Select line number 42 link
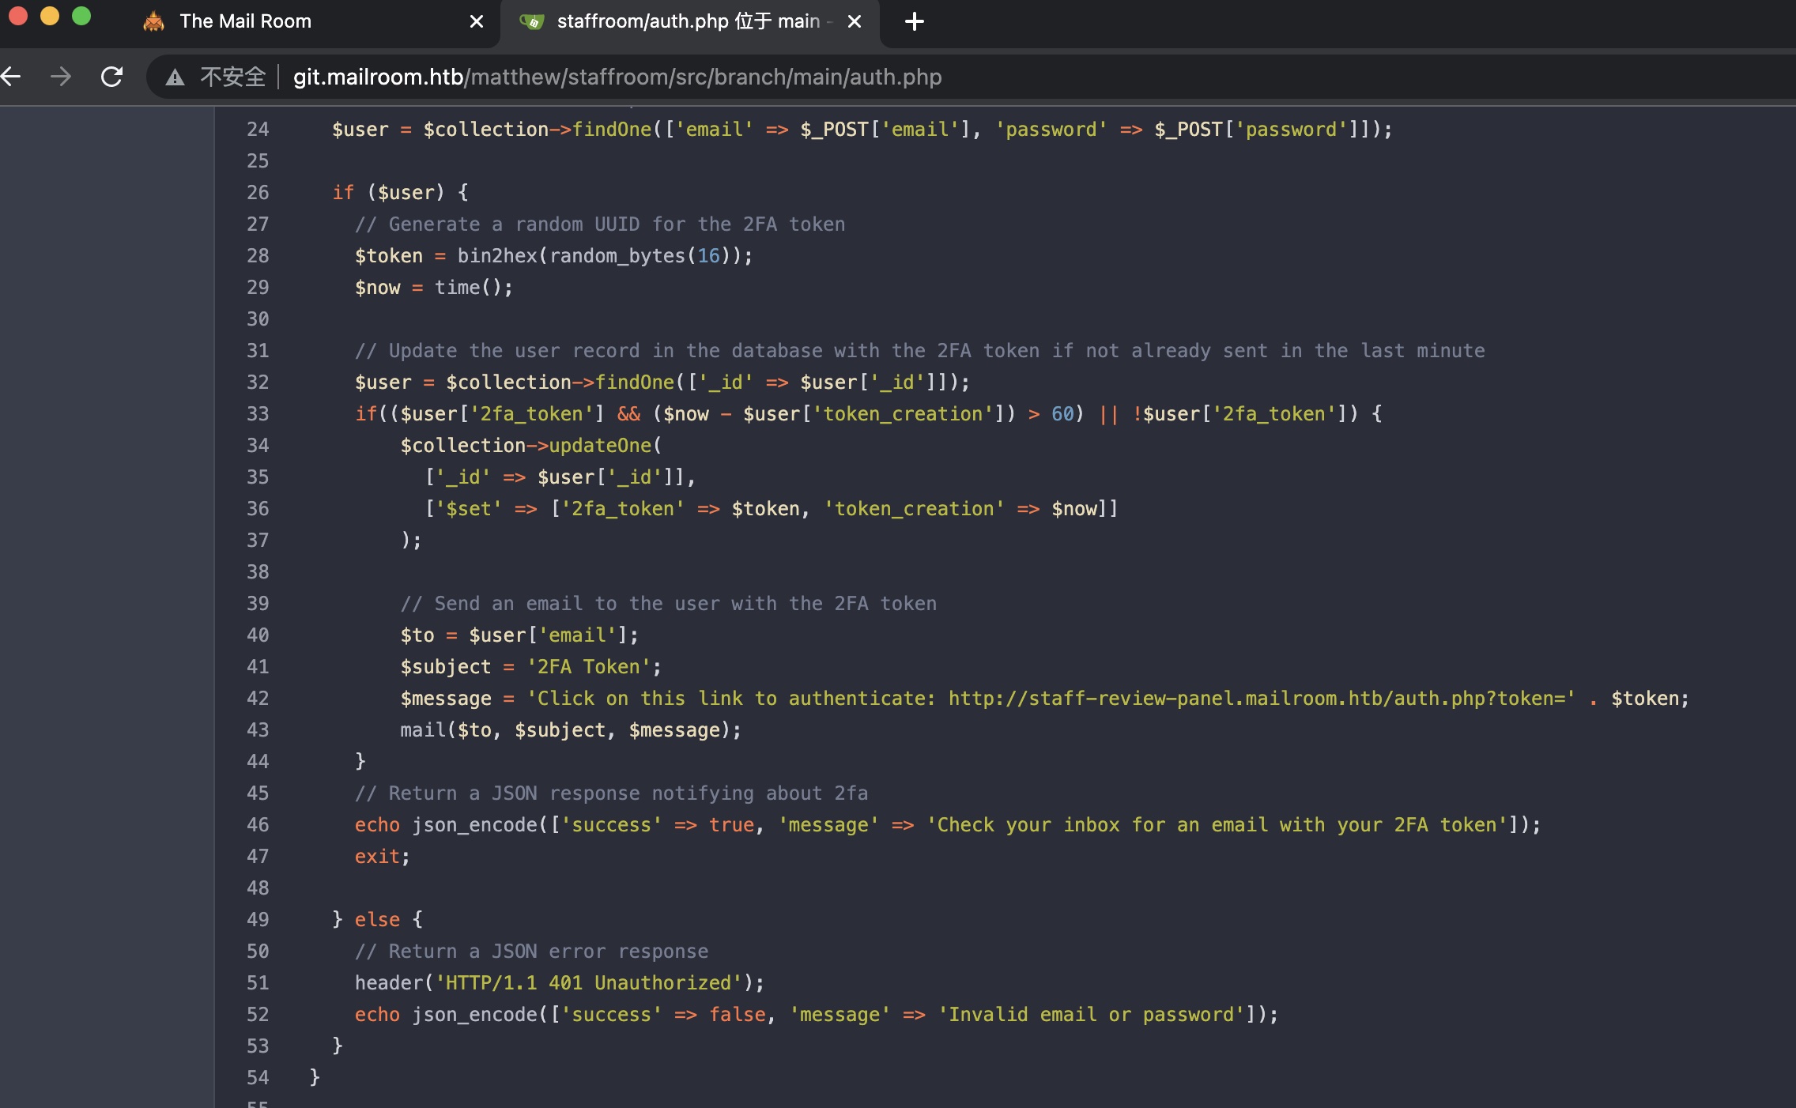 click(258, 699)
